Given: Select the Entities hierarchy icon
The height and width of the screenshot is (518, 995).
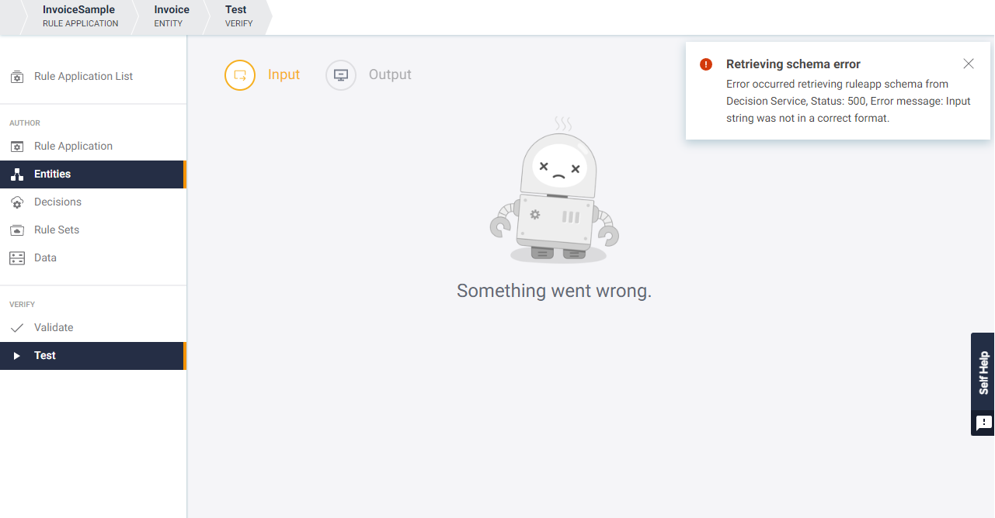Looking at the screenshot, I should tap(17, 174).
